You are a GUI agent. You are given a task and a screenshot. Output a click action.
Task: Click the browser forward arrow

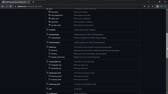pos(7,6)
